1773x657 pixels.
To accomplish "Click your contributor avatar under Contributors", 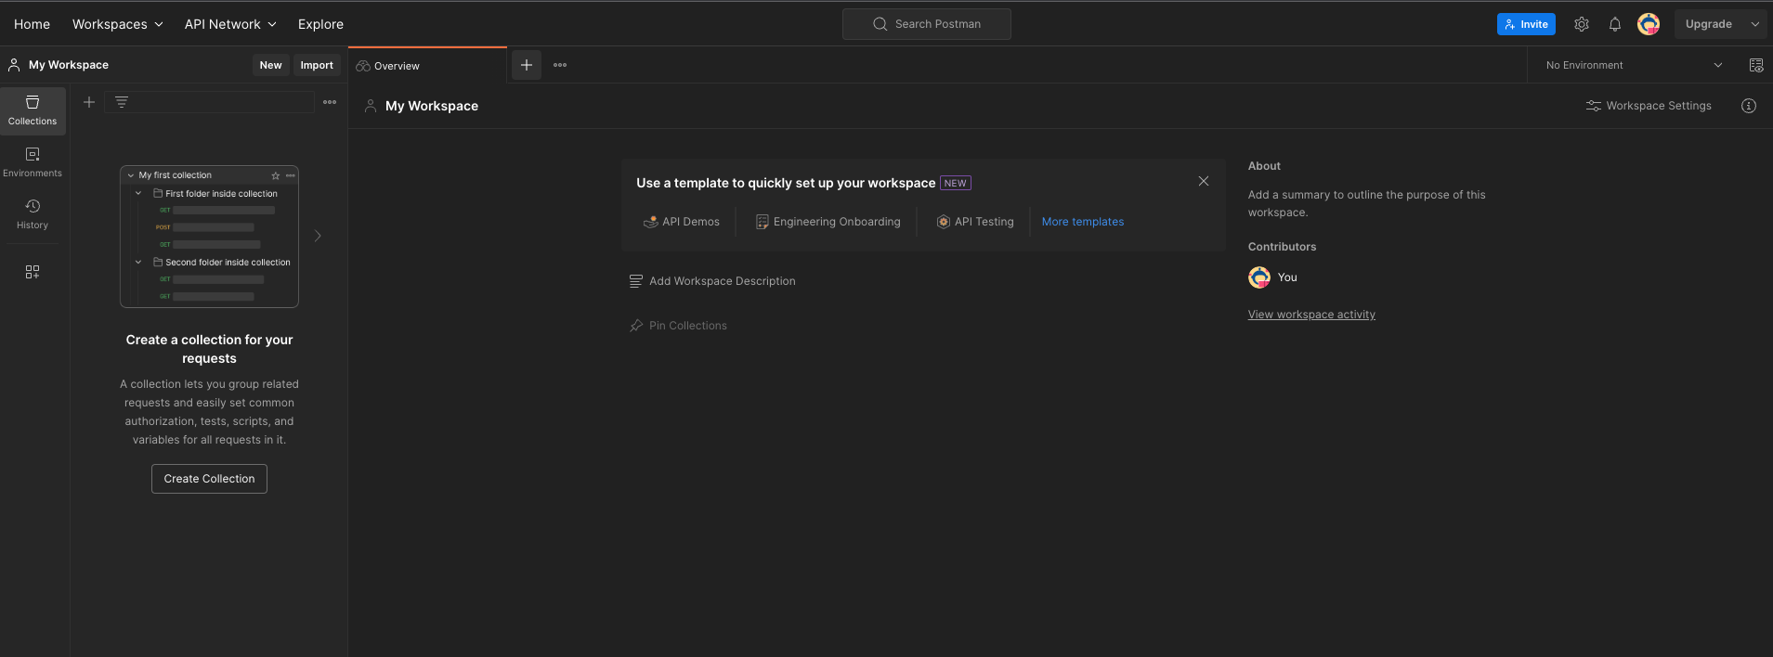I will point(1259,277).
